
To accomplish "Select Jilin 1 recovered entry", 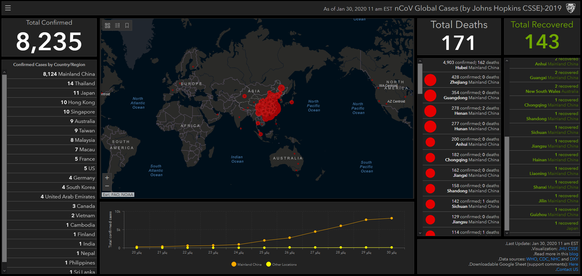I will (x=544, y=198).
